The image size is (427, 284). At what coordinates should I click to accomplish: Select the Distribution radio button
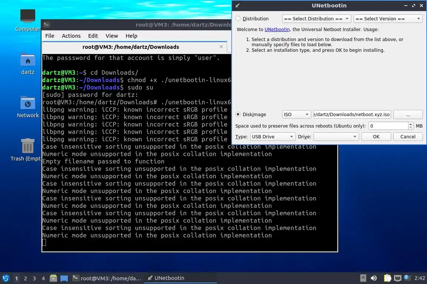click(238, 18)
